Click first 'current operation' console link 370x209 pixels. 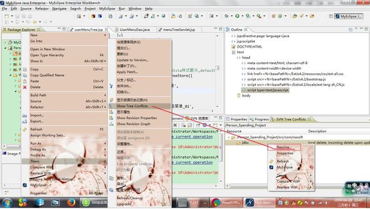[x=194, y=137]
